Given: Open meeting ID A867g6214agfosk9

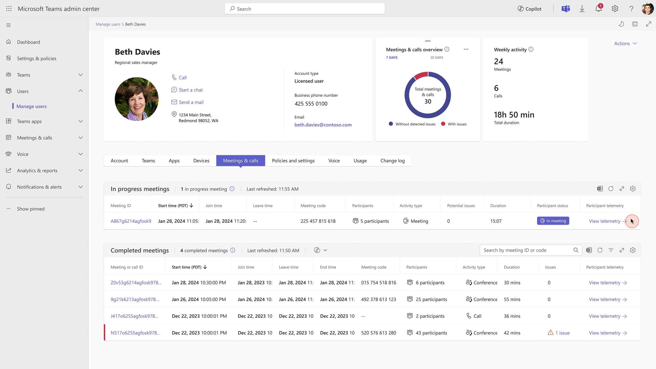Looking at the screenshot, I should [x=131, y=221].
